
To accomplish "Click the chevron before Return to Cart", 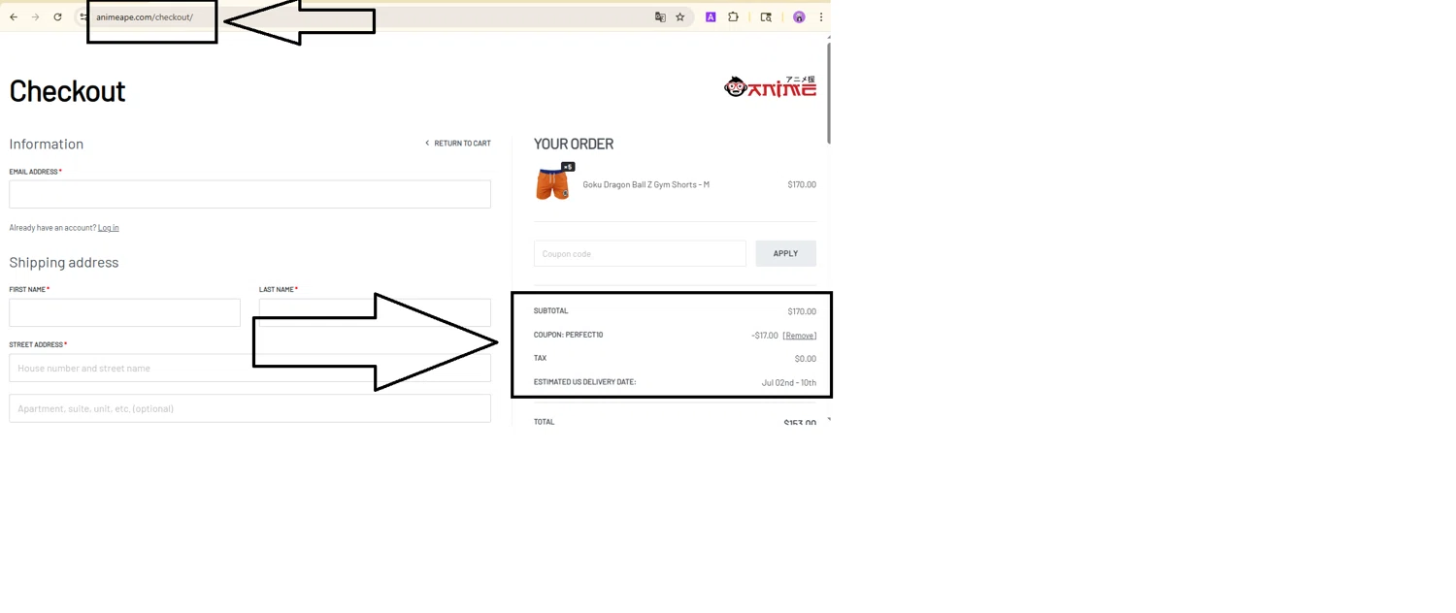I will point(427,143).
